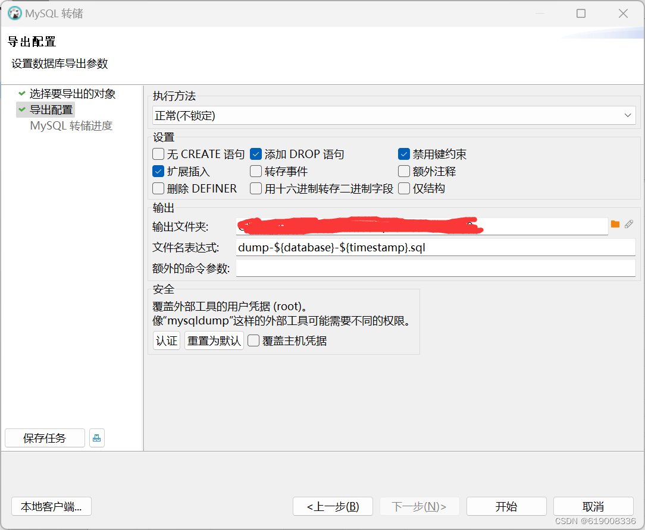
Task: Click the 输出文件夹 path field
Action: [x=422, y=226]
